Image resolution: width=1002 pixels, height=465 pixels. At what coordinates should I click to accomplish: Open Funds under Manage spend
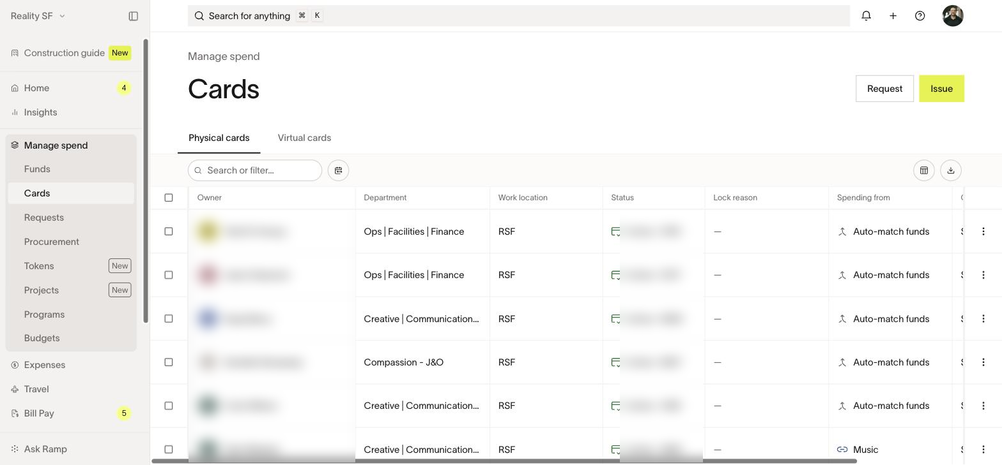pos(71,169)
